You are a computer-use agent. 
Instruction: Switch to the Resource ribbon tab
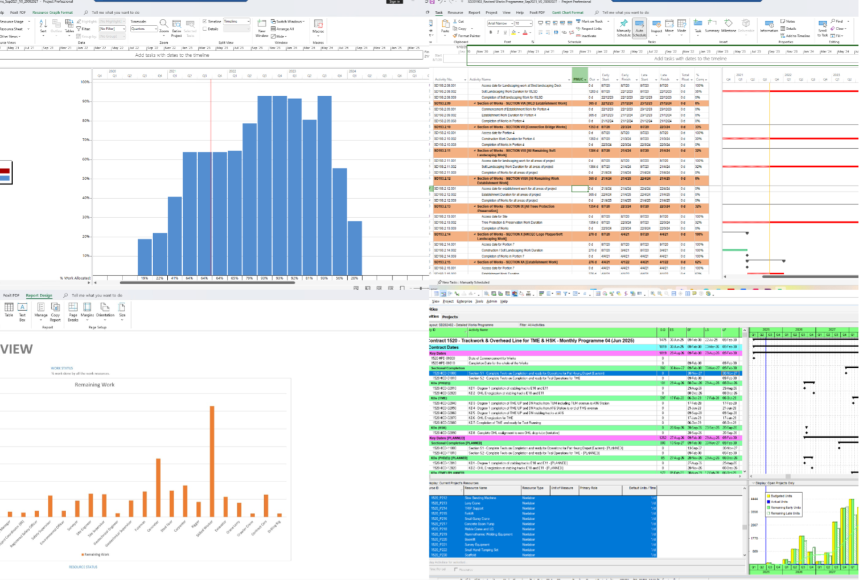click(455, 13)
